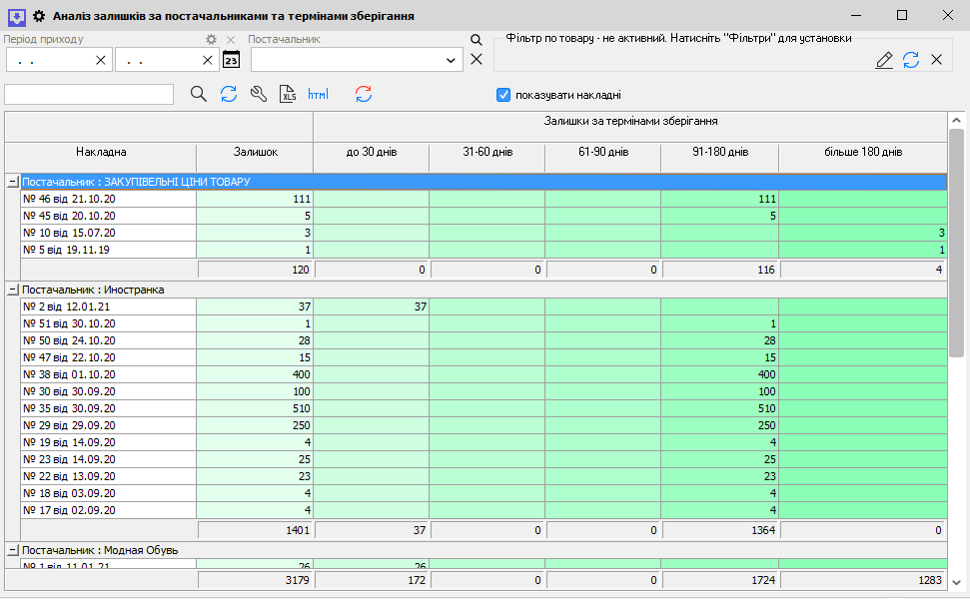Viewport: 970px width, 599px height.
Task: Click the search text input field
Action: pyautogui.click(x=89, y=94)
